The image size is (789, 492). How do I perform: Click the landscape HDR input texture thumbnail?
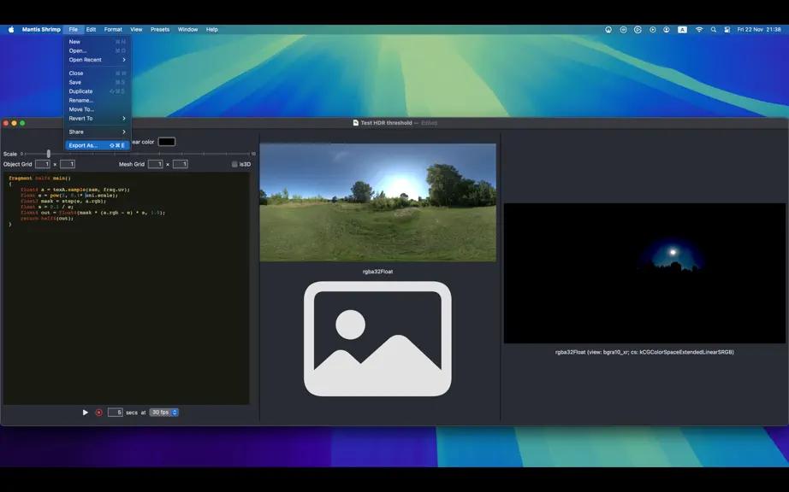tap(378, 202)
